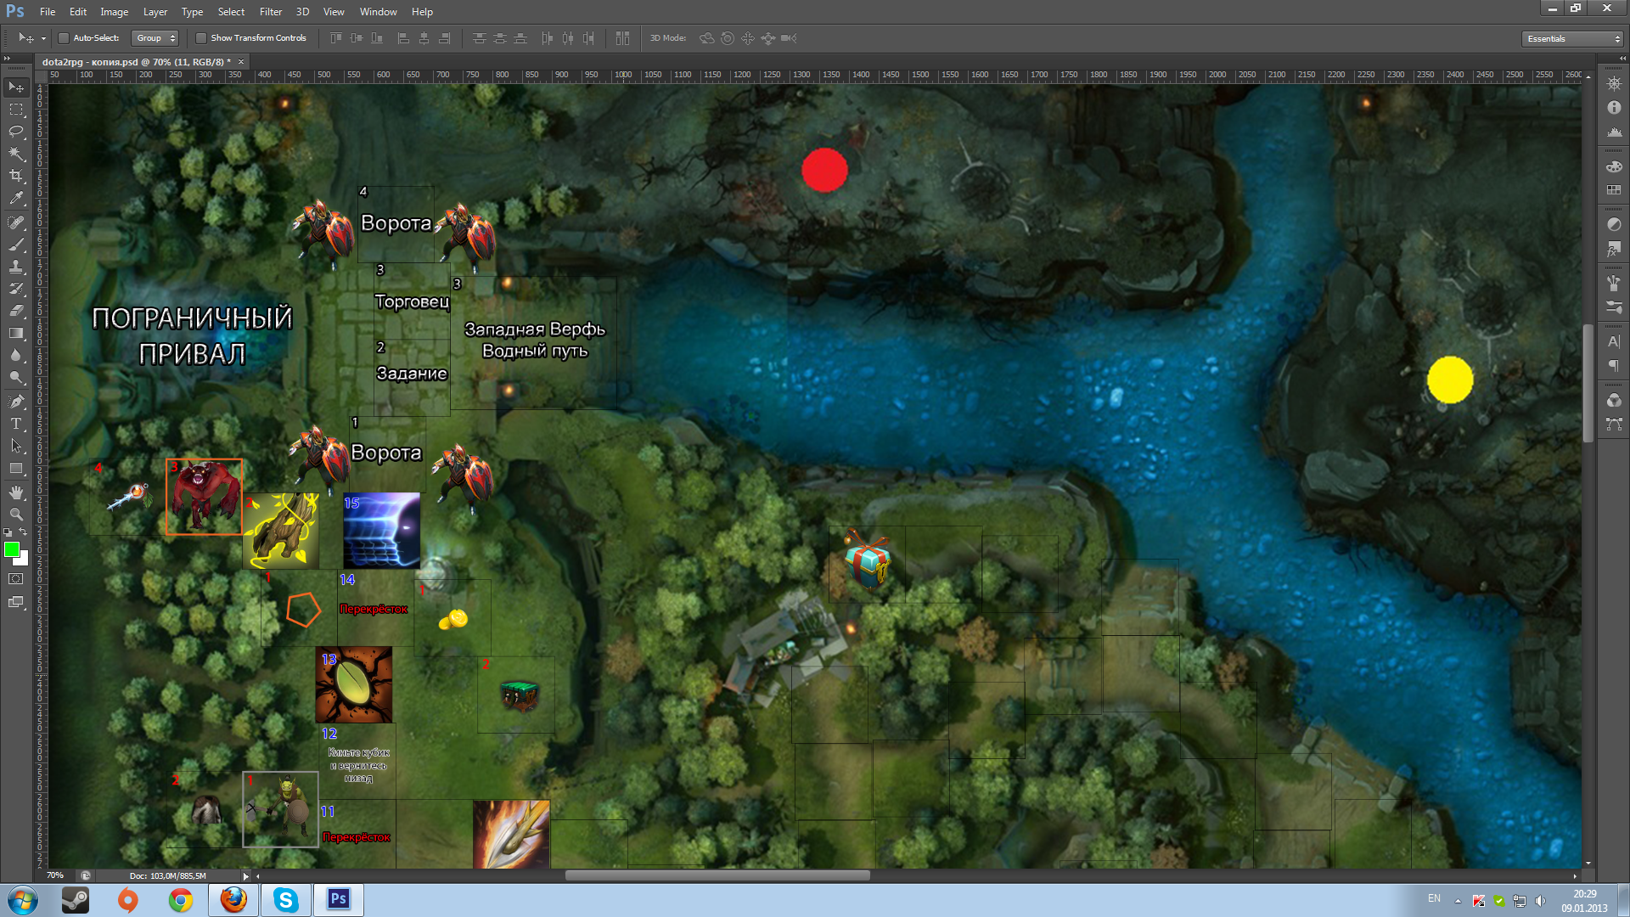Select the Blur tool
Viewport: 1630px width, 917px height.
coord(16,355)
